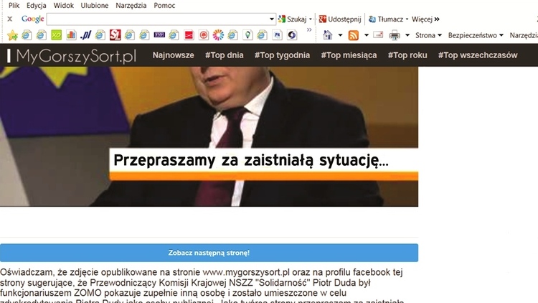Click the Print icon in command bar

395,35
